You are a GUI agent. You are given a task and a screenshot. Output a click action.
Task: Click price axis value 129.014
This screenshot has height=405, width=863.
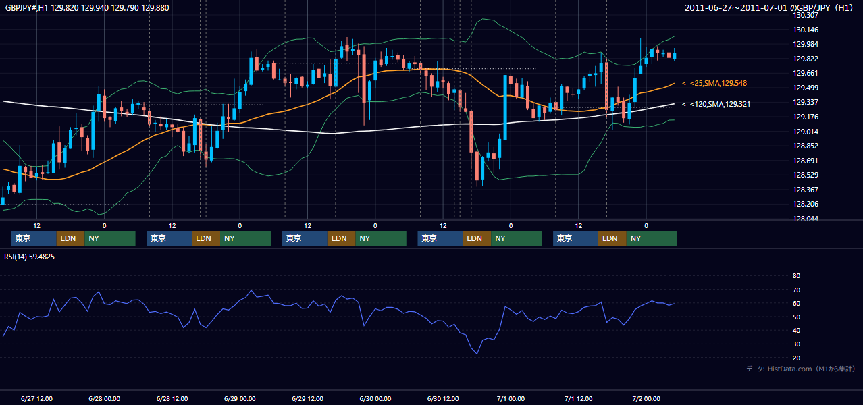805,132
